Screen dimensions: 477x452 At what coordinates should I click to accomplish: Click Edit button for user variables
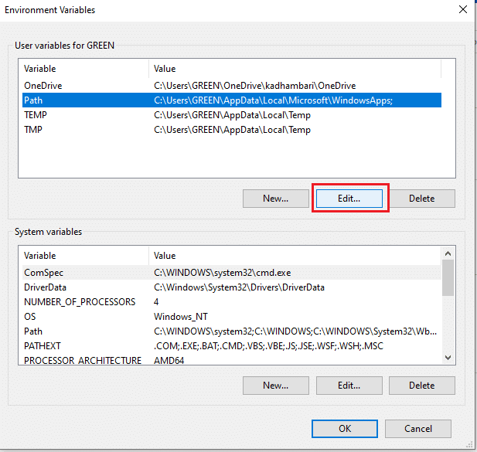pyautogui.click(x=349, y=199)
